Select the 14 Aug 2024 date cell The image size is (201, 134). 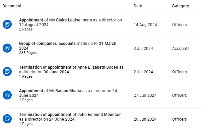145,24
